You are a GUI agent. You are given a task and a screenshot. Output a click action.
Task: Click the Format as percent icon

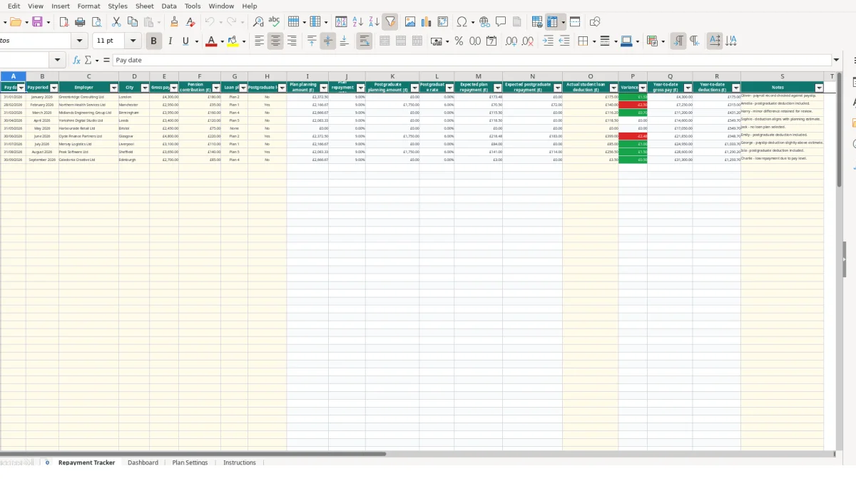point(459,41)
